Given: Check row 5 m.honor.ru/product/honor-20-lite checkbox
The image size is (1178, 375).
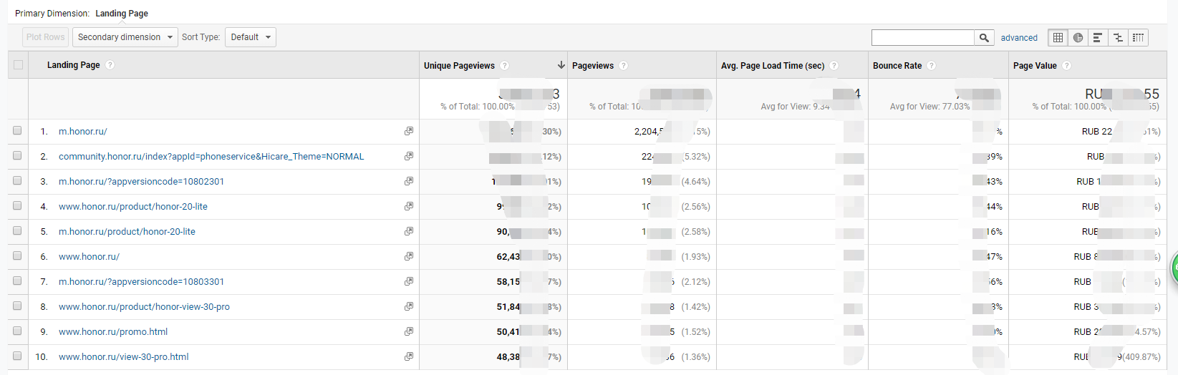Looking at the screenshot, I should pos(17,231).
